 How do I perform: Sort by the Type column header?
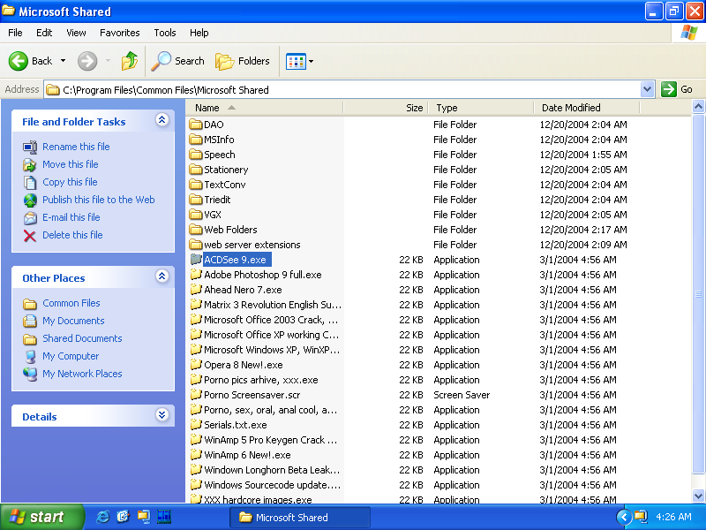(480, 108)
